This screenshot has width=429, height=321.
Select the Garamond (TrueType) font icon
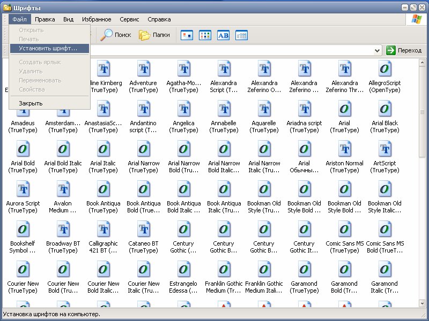[x=304, y=269]
